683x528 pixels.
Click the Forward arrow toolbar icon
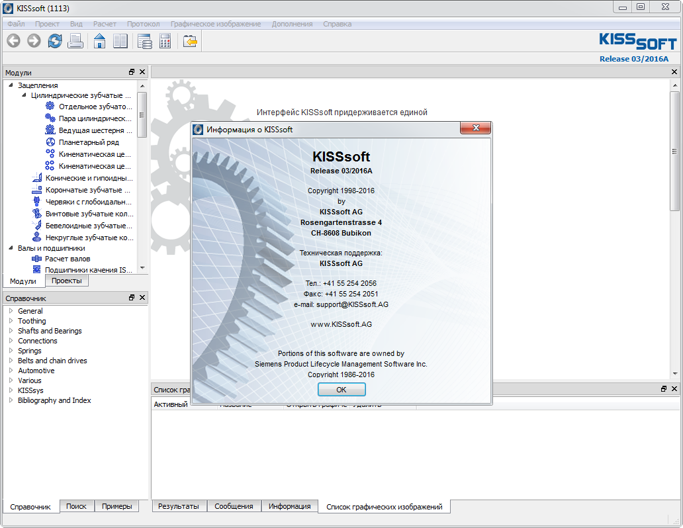pyautogui.click(x=34, y=41)
